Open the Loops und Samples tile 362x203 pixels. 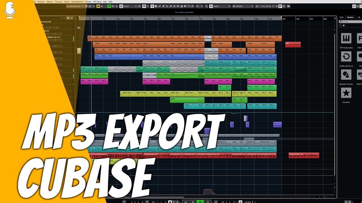point(346,56)
